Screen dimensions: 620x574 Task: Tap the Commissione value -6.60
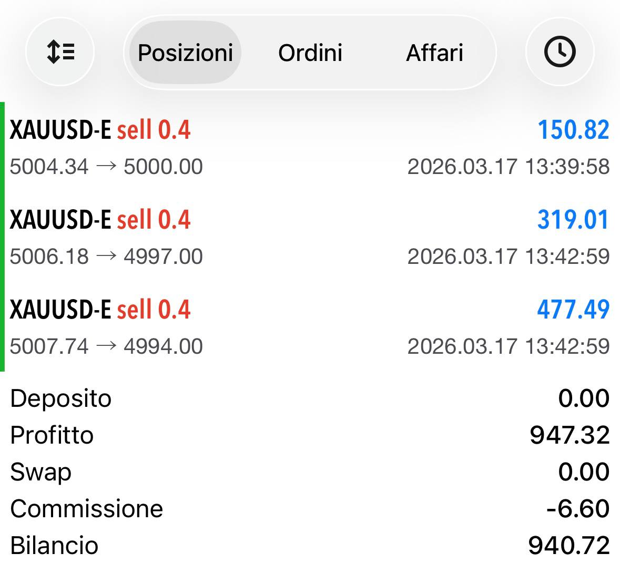pos(578,509)
